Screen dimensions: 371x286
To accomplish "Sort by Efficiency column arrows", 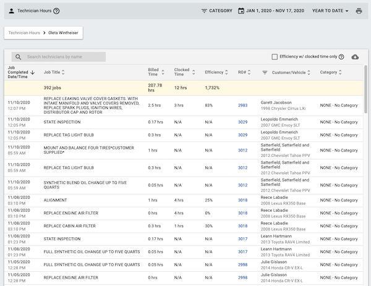I will pyautogui.click(x=226, y=72).
